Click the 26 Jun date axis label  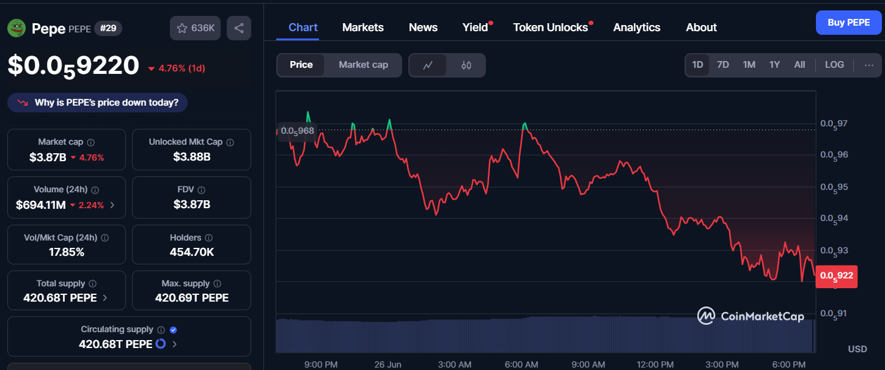pos(387,365)
